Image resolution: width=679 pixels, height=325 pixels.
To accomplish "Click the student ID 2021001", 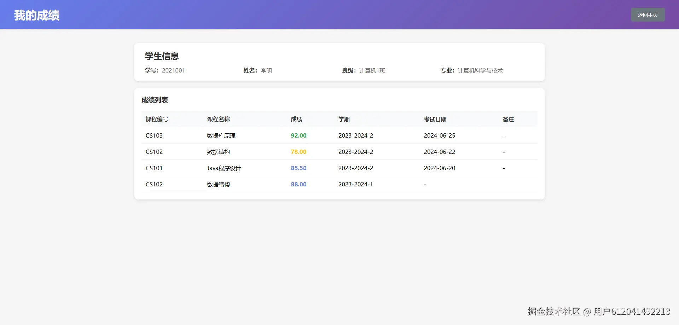I will (x=173, y=71).
